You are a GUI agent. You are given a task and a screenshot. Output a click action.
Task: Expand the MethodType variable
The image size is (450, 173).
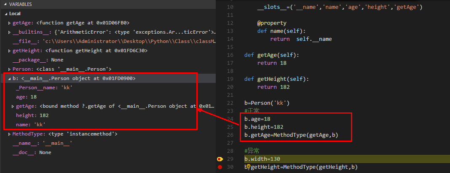(10, 134)
